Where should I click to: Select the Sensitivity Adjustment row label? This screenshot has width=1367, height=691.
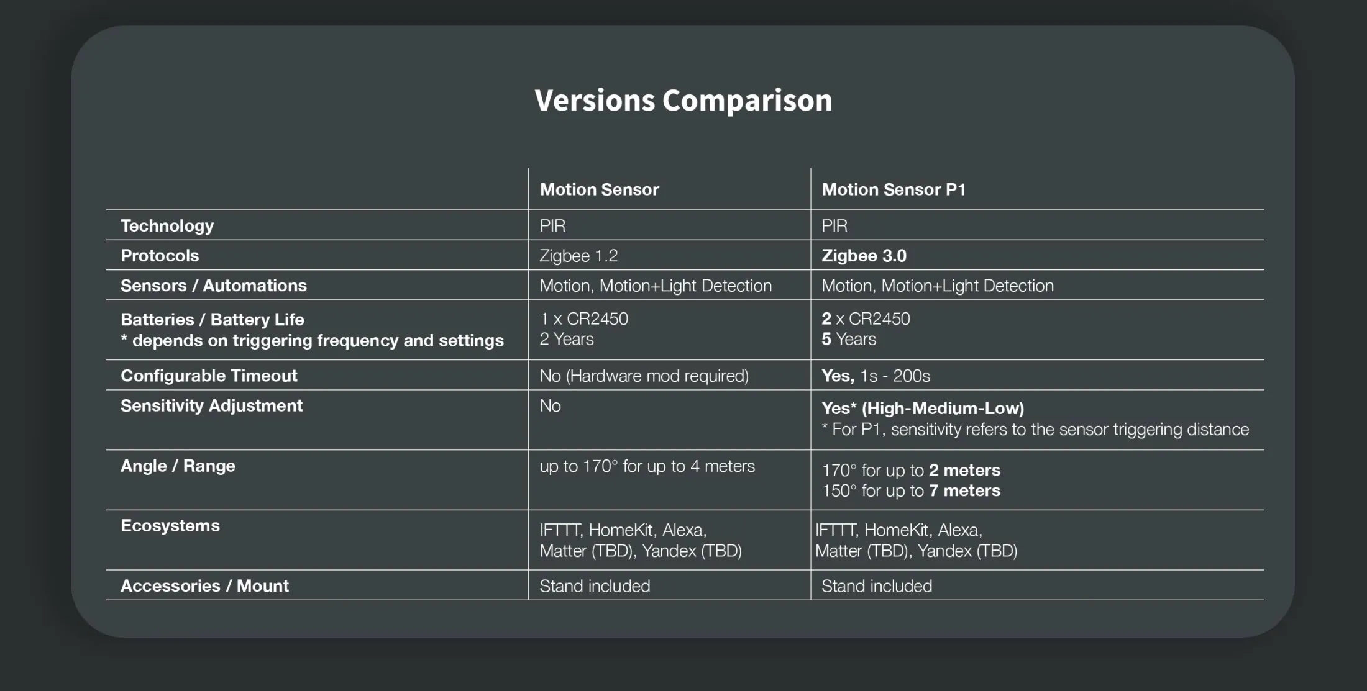click(x=211, y=406)
